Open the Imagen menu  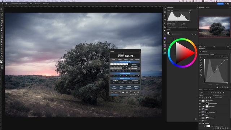pos(27,1)
